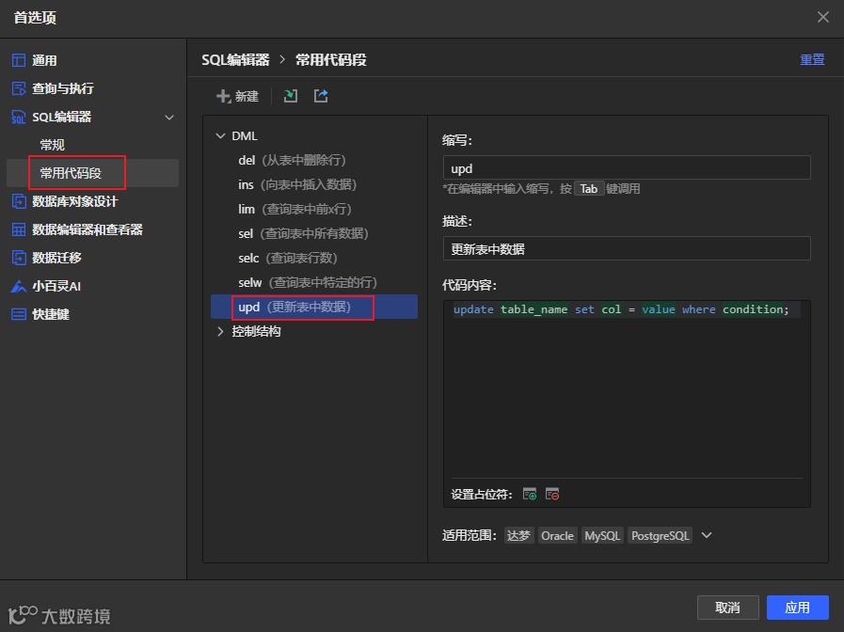Viewport: 844px width, 632px height.
Task: Click the import snippets icon
Action: click(291, 96)
